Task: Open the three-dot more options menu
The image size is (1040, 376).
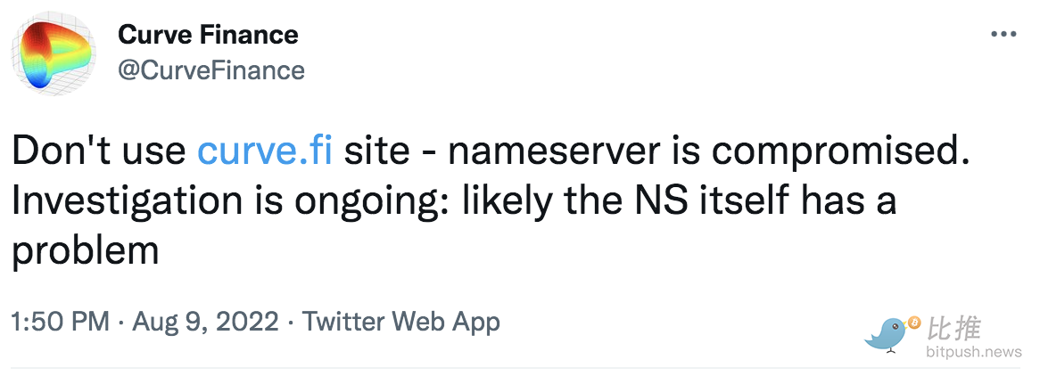Action: point(1004,34)
